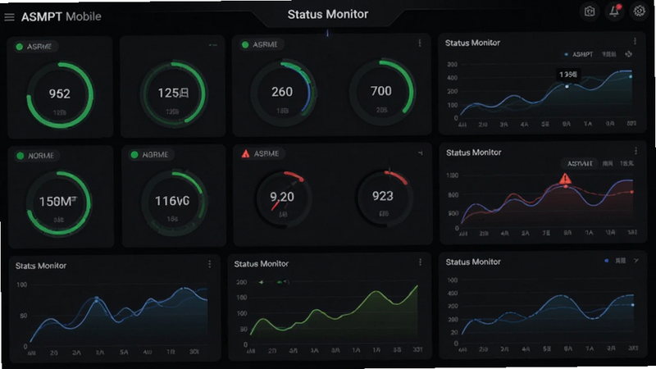
Task: Click small icon at top-right of warning card
Action: [421, 153]
